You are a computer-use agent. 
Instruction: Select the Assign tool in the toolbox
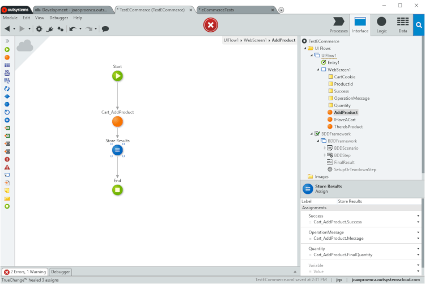(7, 120)
